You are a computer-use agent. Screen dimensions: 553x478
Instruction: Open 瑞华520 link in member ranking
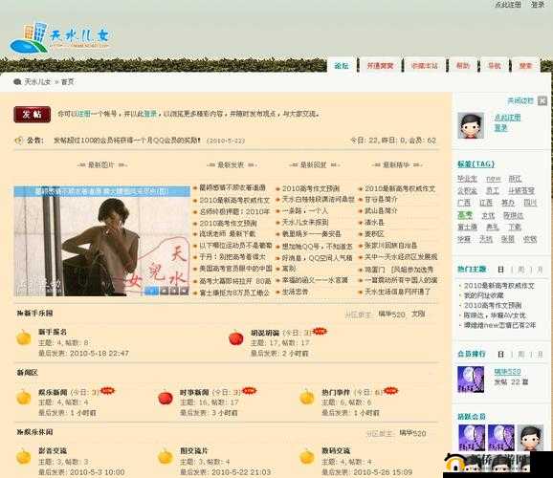[507, 372]
